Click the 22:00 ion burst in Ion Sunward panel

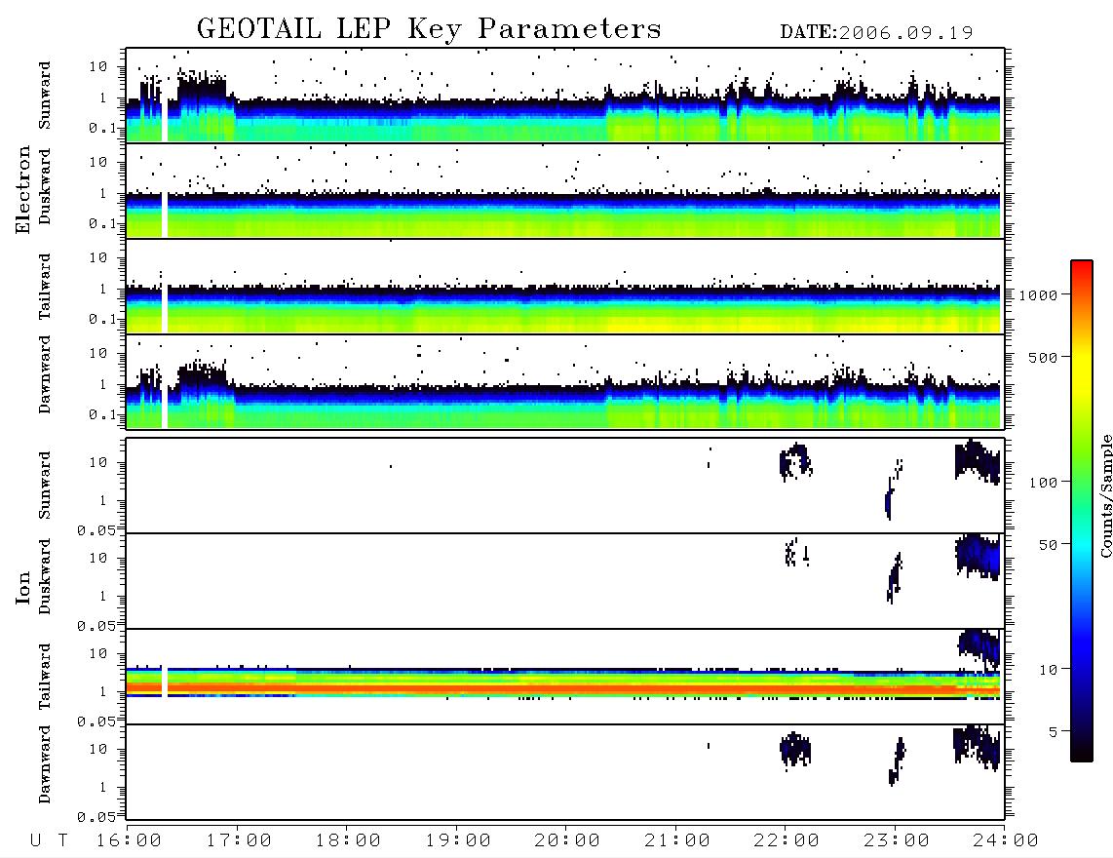(795, 462)
